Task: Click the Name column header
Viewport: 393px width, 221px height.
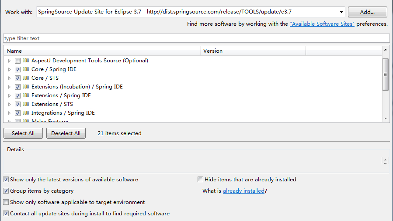Action: [x=102, y=51]
